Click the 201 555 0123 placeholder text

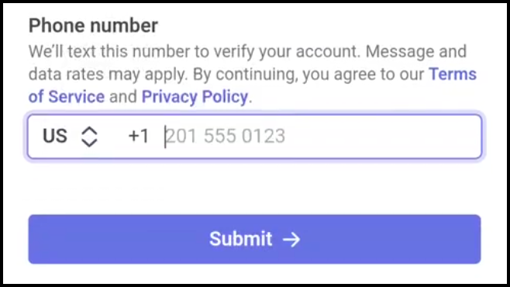coord(225,136)
